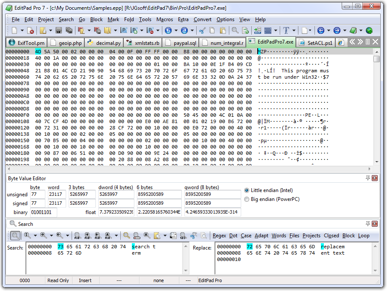
Task: Click the magnifier Search icon in main toolbar
Action: click(x=235, y=30)
